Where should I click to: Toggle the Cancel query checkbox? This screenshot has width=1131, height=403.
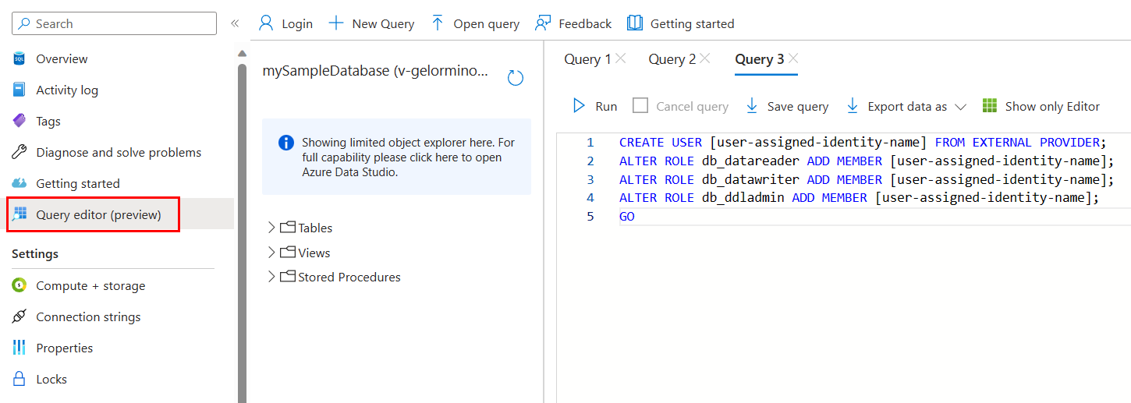[x=640, y=106]
